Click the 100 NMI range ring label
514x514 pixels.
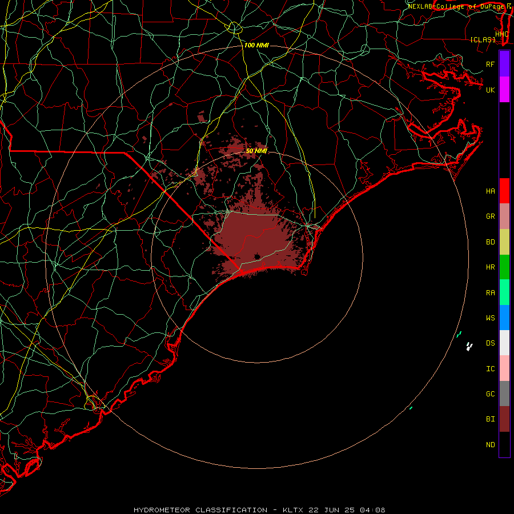256,45
